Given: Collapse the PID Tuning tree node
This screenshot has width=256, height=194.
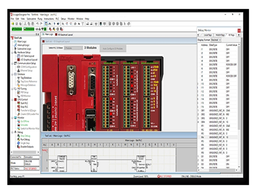Looking at the screenshot, I should coord(12,89).
